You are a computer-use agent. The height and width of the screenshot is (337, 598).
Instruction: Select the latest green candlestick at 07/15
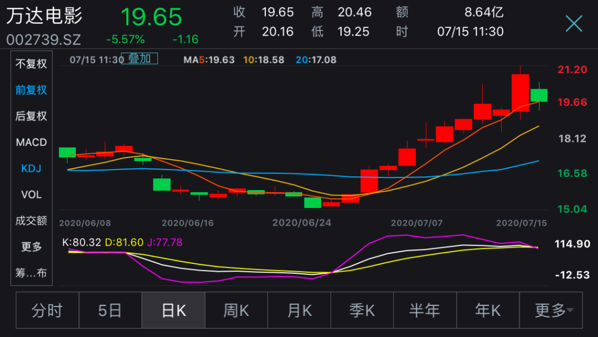[539, 95]
